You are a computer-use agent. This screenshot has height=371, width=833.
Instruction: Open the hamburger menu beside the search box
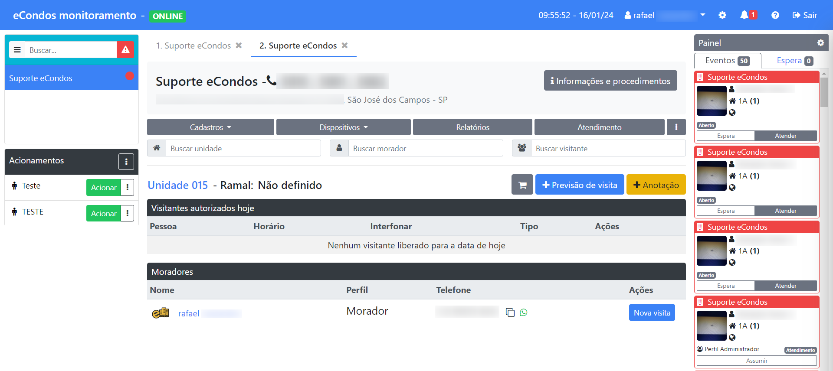pos(17,50)
